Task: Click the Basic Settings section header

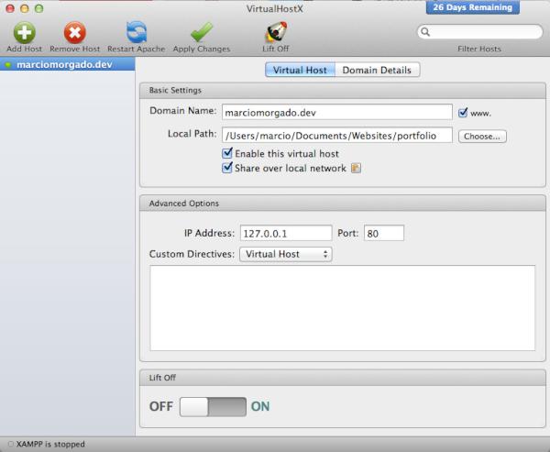Action: click(342, 91)
